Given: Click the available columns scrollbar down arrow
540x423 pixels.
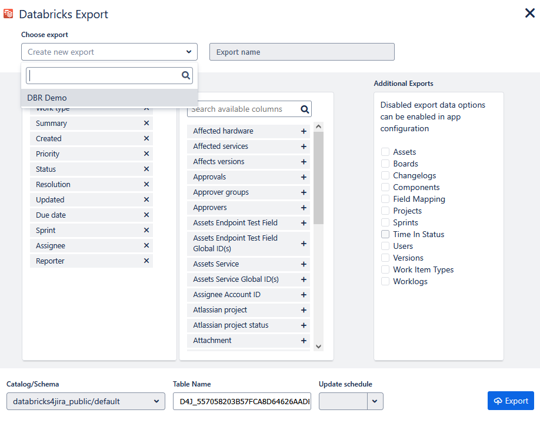Looking at the screenshot, I should click(318, 347).
